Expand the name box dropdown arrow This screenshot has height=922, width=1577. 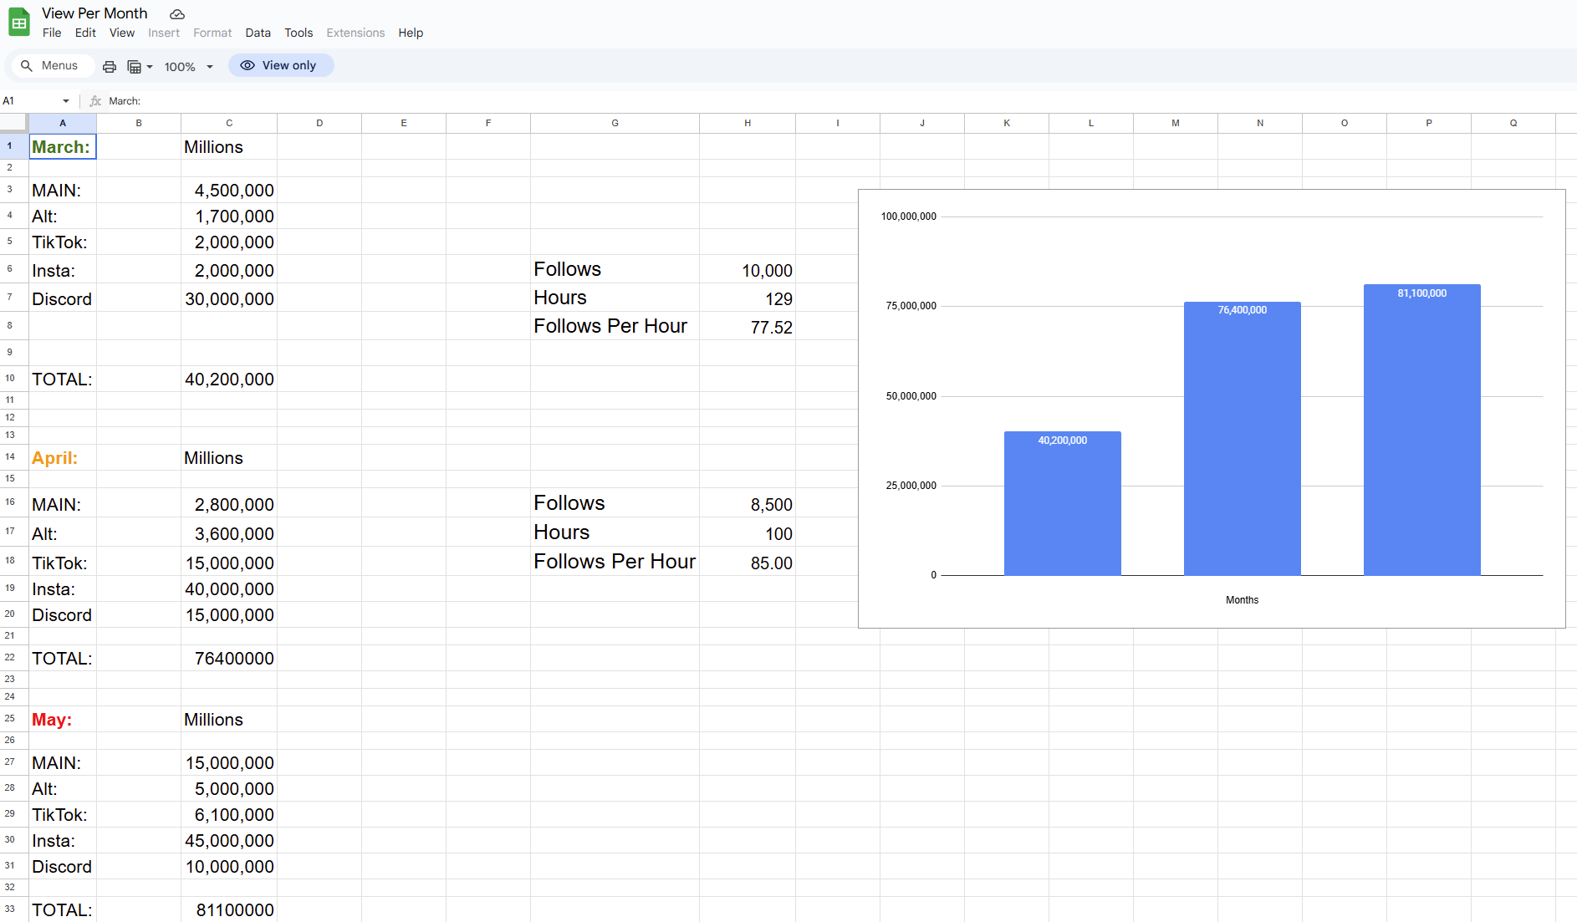coord(66,101)
